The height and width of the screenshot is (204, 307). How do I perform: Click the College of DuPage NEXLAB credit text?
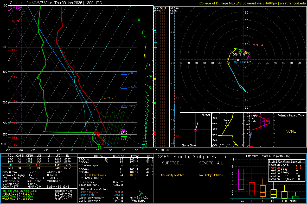tap(252, 3)
